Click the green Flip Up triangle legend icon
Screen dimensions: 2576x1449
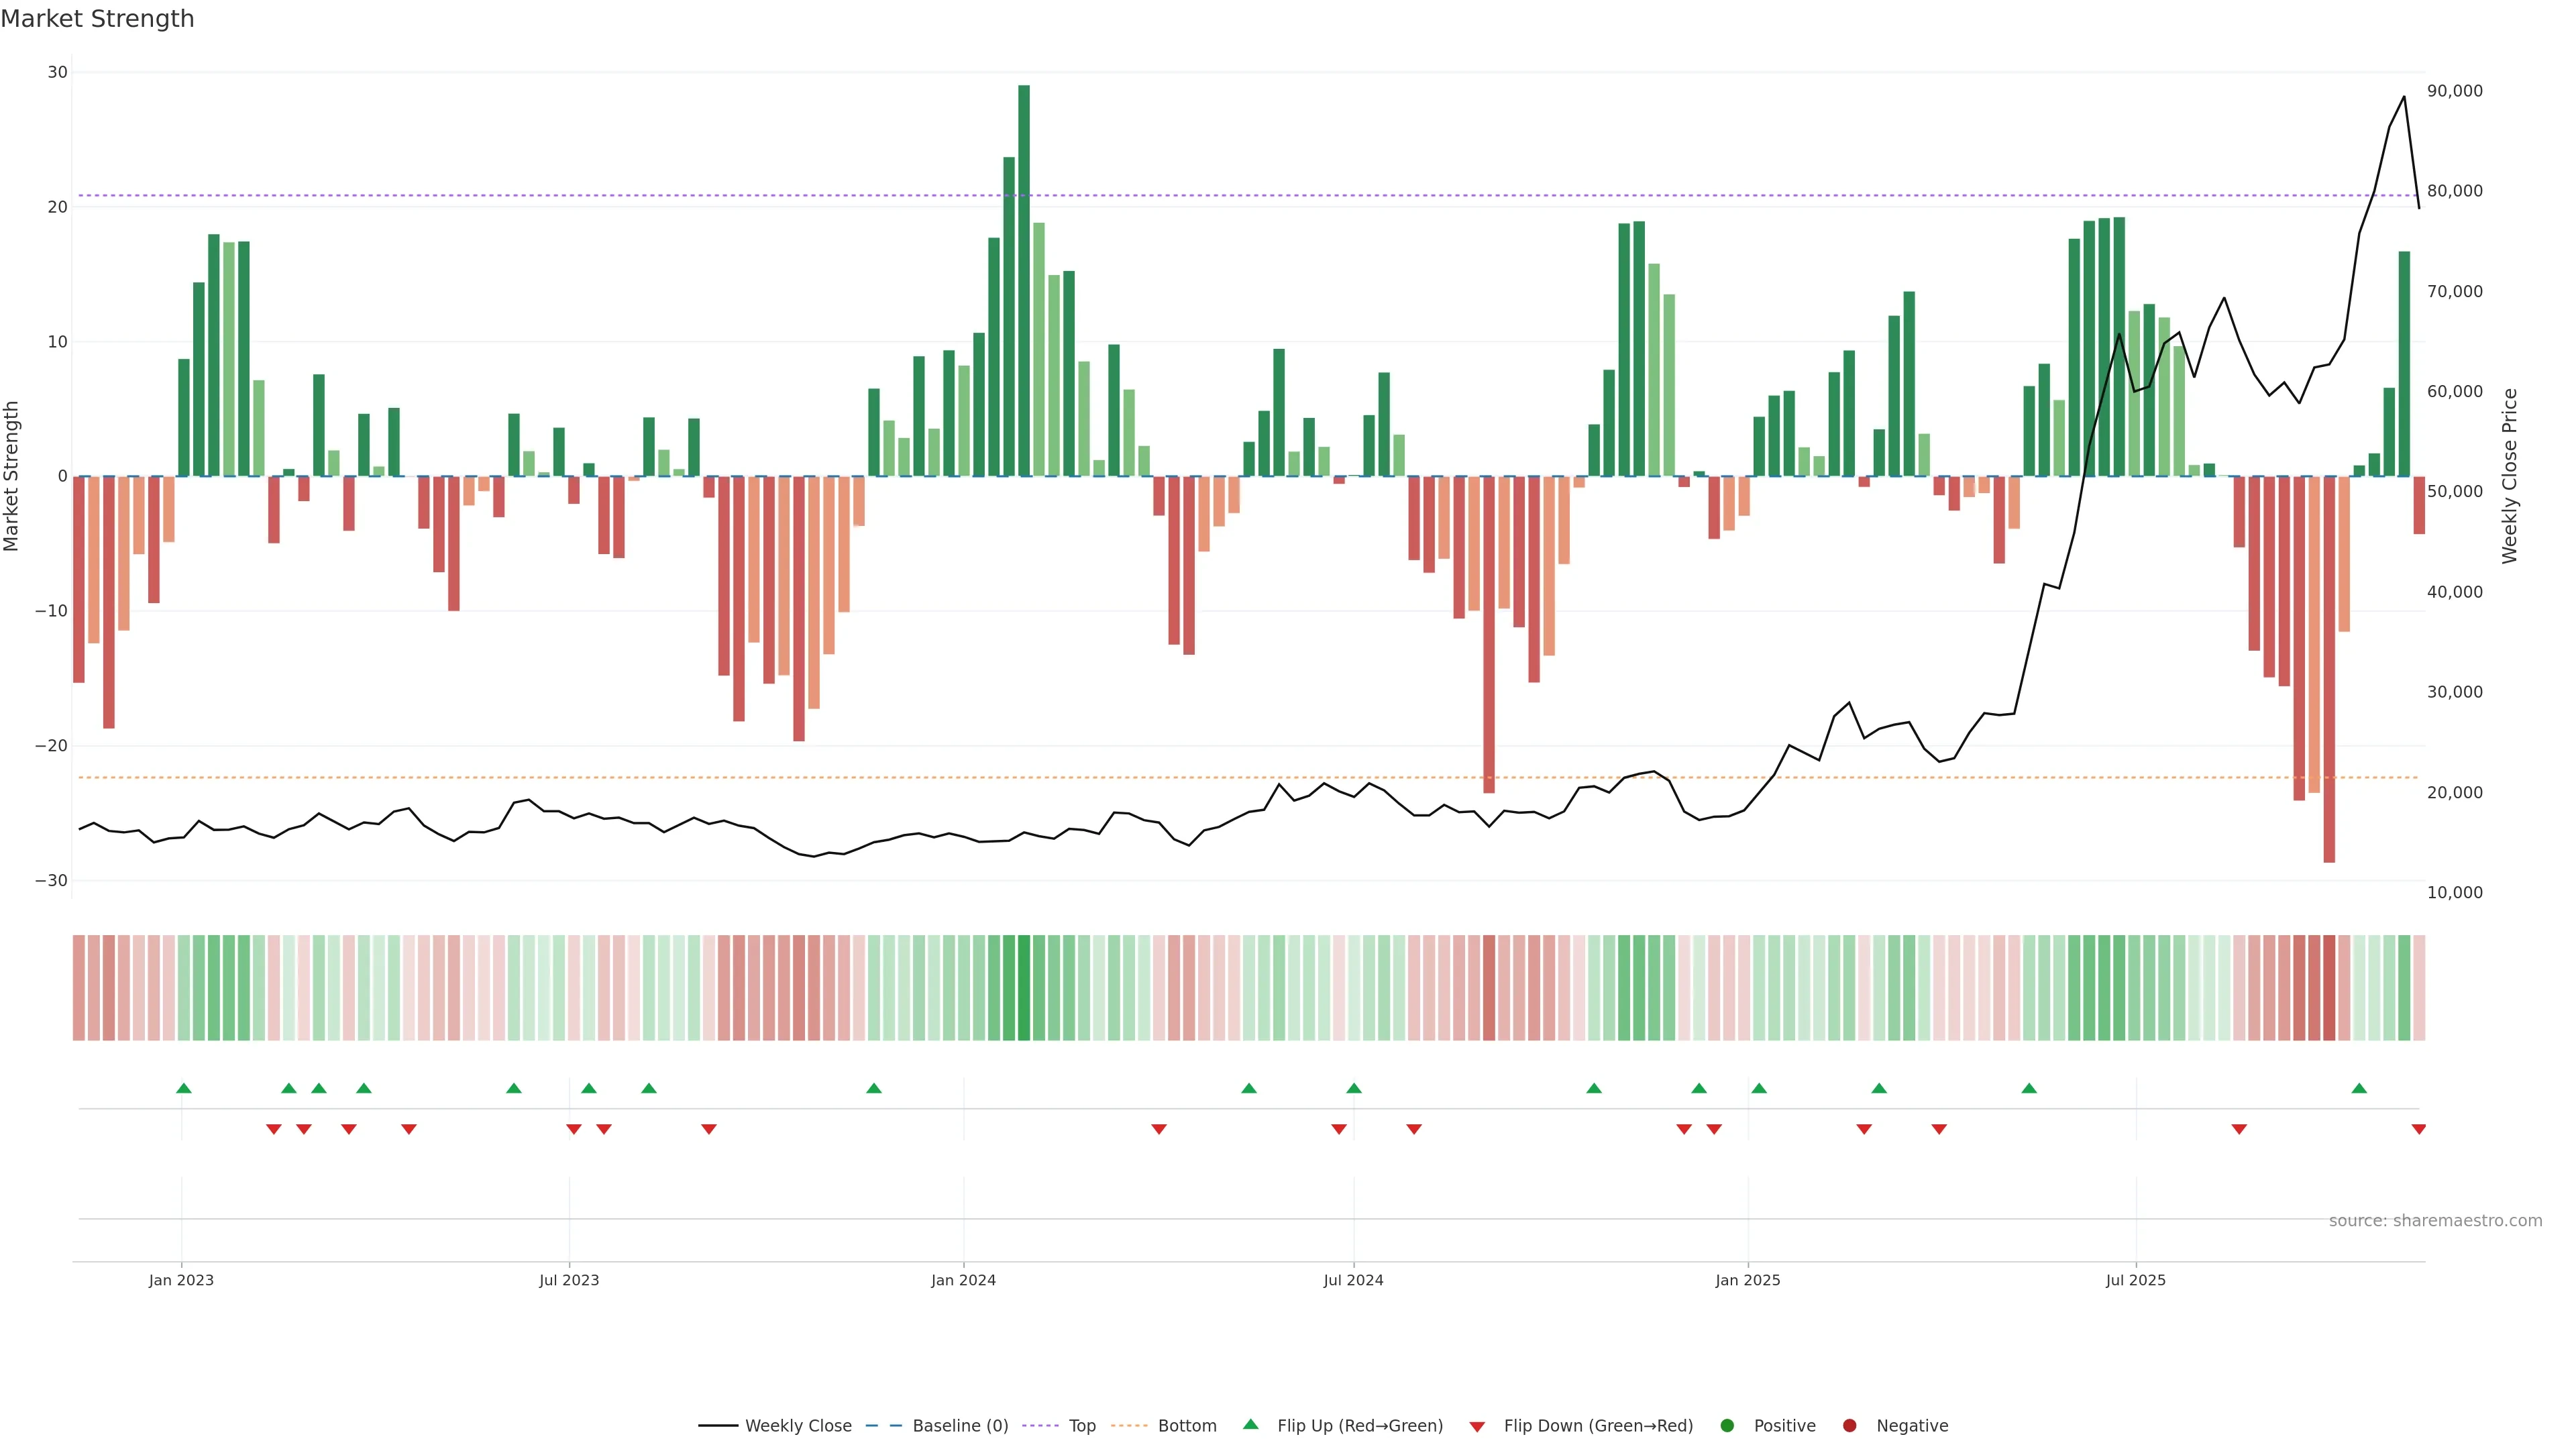point(1250,1424)
